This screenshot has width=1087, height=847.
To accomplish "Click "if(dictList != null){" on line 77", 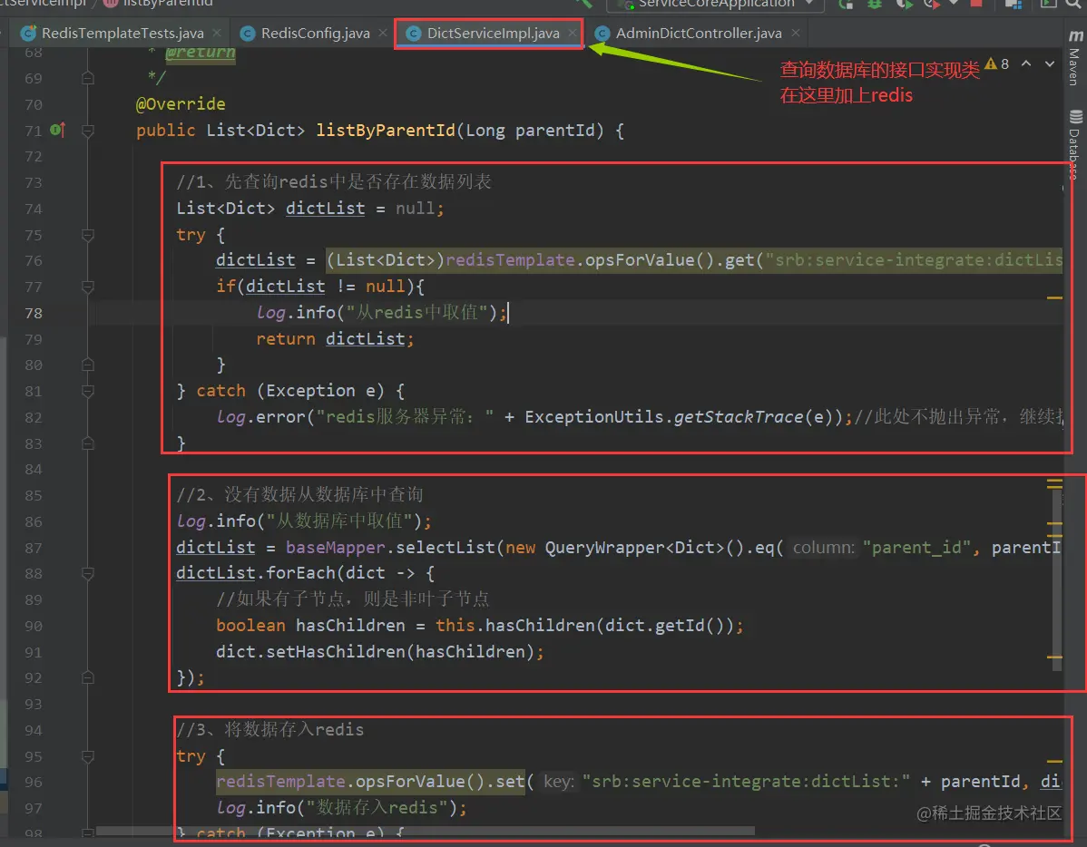I will coord(319,287).
